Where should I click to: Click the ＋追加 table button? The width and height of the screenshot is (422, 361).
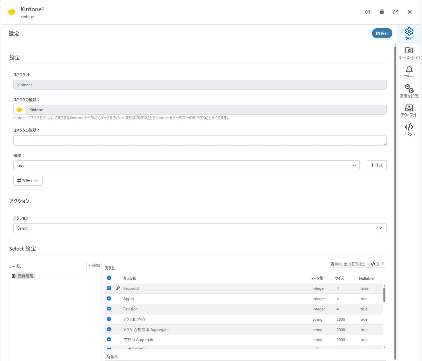(x=94, y=266)
